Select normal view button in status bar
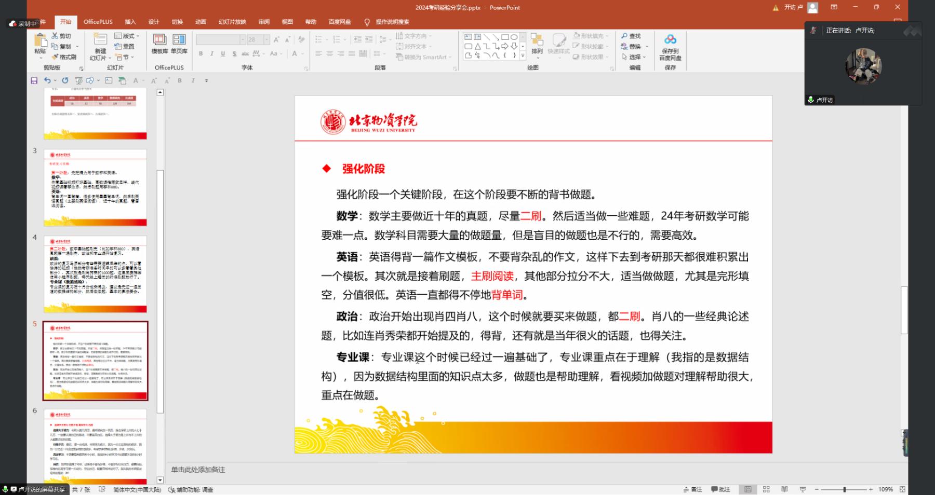This screenshot has height=495, width=935. click(x=748, y=489)
